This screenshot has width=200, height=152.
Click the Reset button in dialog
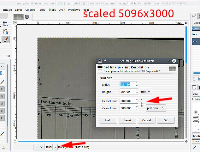[x=127, y=120]
